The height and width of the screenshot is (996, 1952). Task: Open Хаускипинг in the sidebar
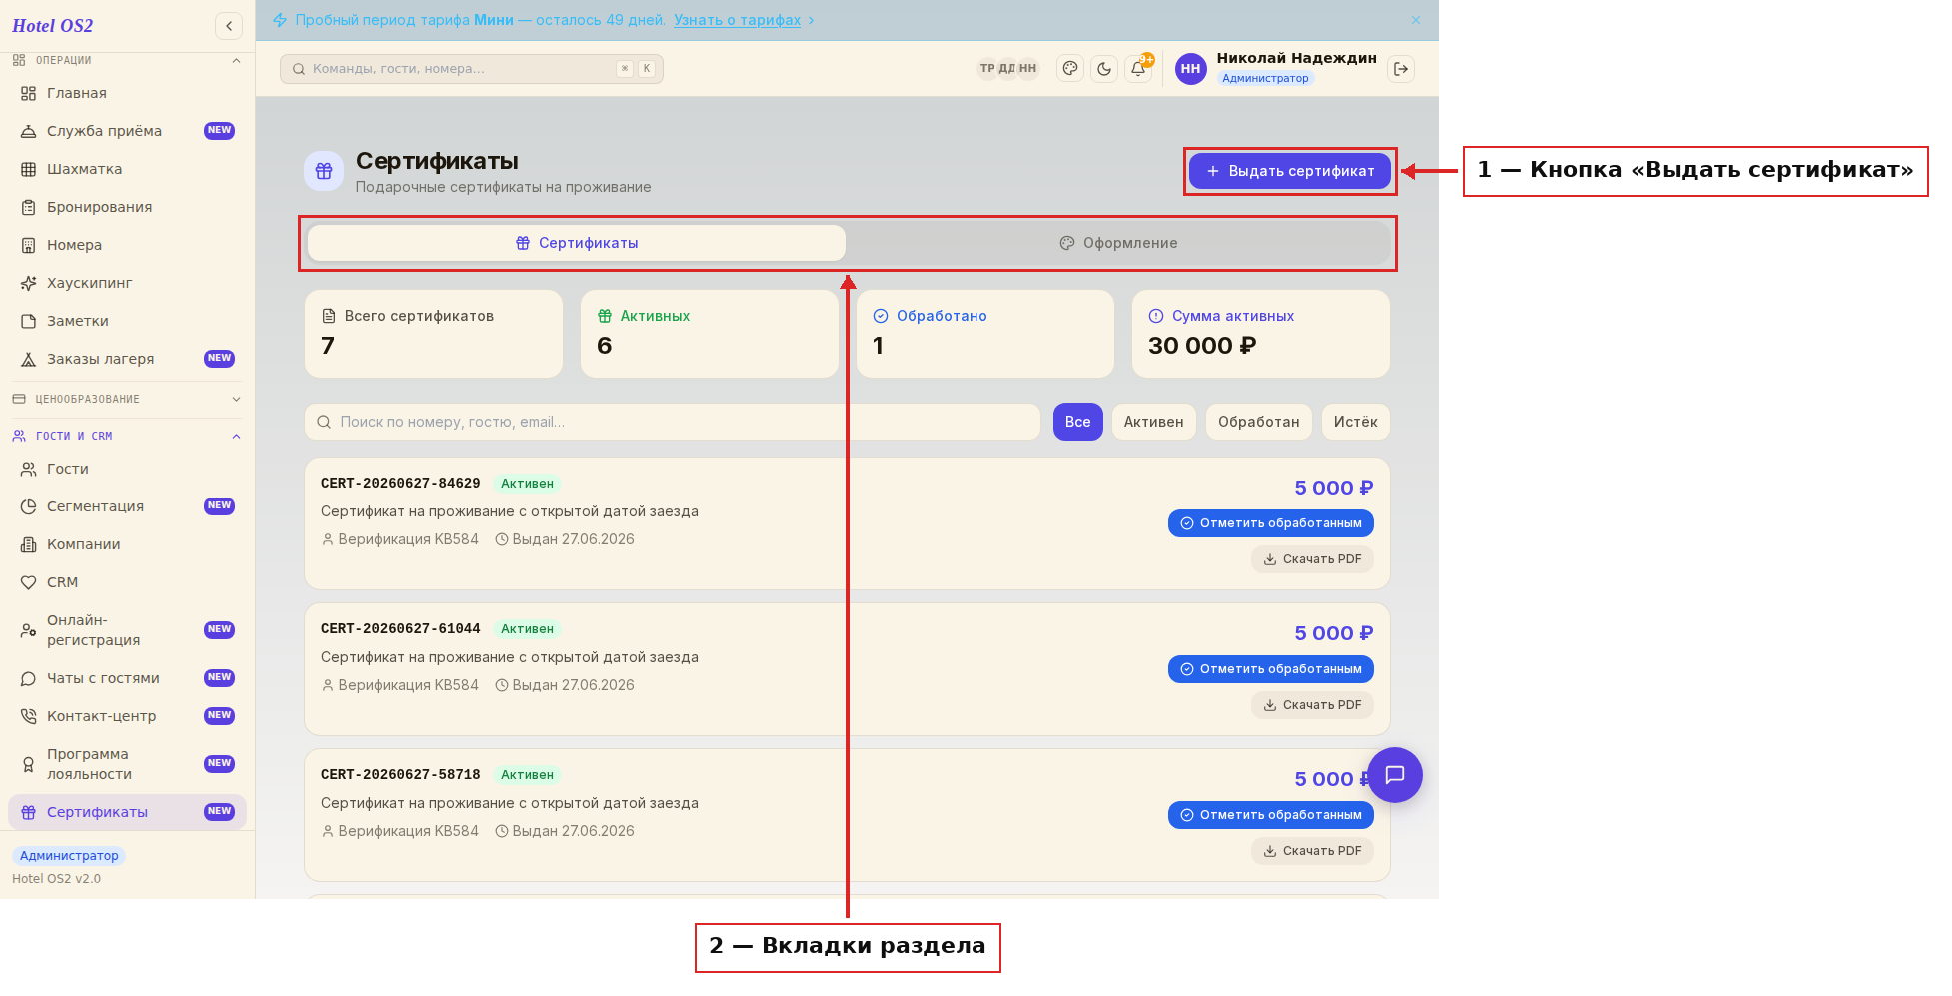[x=127, y=283]
